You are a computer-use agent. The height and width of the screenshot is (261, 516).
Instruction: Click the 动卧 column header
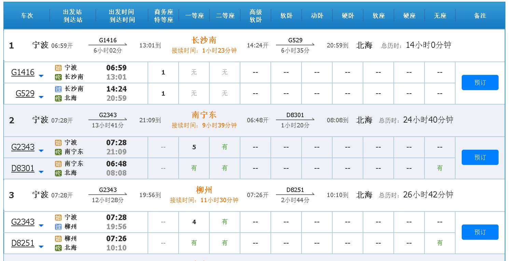[x=317, y=16]
